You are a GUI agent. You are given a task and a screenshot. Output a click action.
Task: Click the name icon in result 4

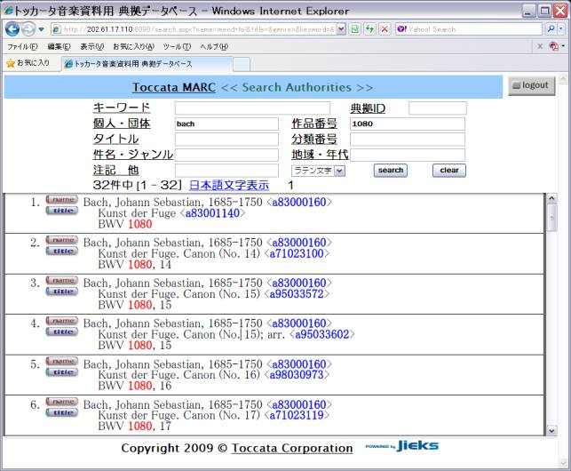click(x=62, y=321)
